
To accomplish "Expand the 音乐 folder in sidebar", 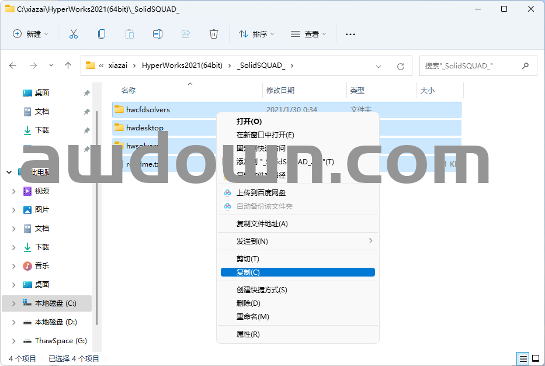I will pyautogui.click(x=14, y=266).
